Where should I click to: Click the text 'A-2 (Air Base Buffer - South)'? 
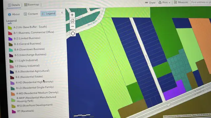pos(30,27)
